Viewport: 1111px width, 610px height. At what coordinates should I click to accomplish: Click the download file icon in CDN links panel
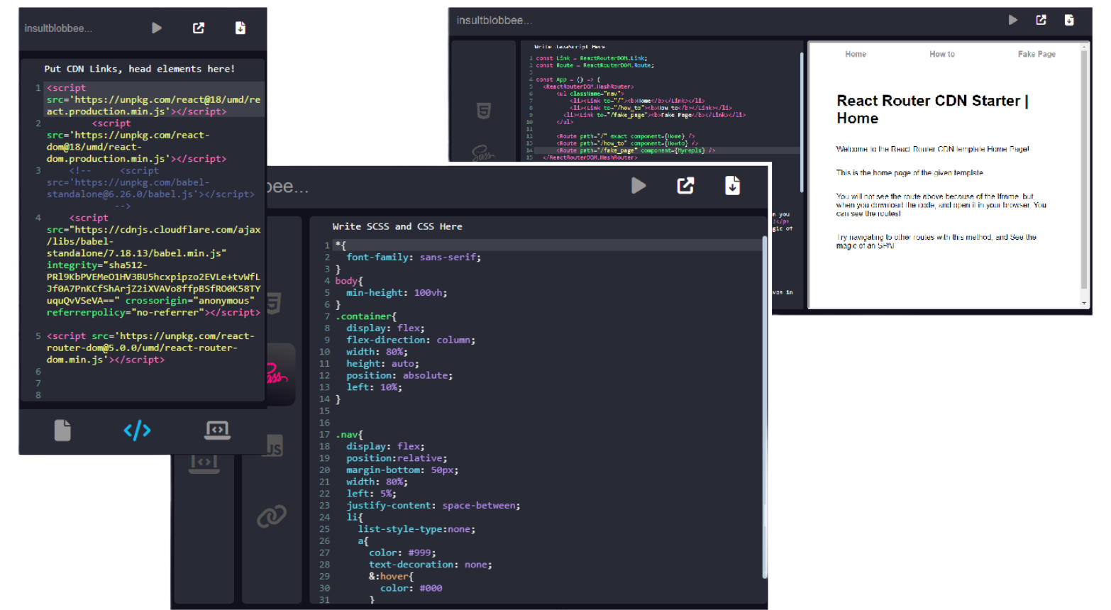tap(241, 28)
